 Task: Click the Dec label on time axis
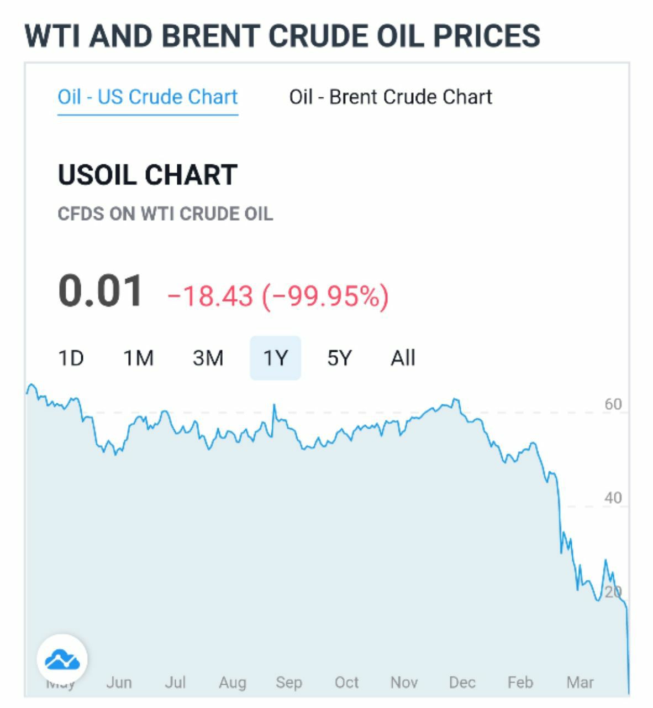(x=462, y=683)
